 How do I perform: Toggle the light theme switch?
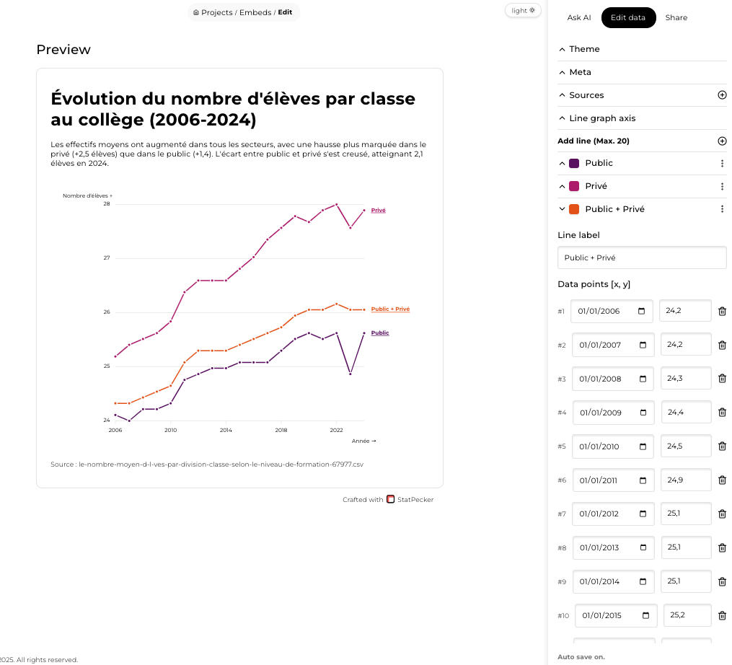[x=523, y=10]
